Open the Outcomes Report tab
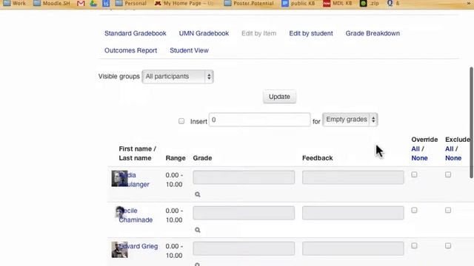The image size is (474, 266). (x=130, y=50)
